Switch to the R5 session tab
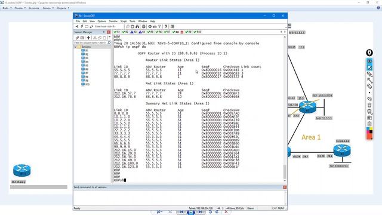 (x=150, y=32)
